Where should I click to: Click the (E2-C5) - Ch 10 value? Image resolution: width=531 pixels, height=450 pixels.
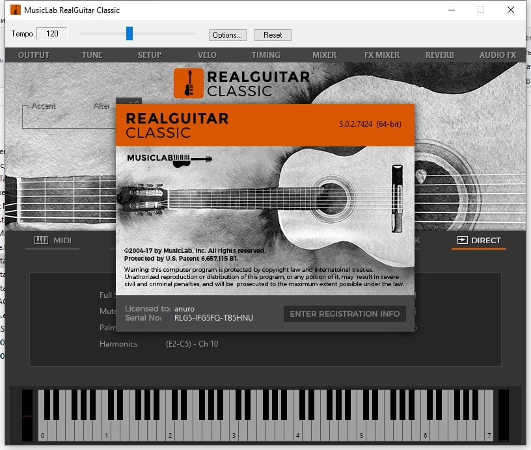[192, 344]
